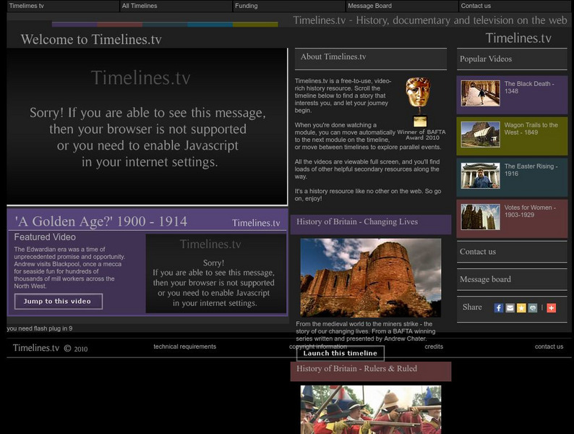Click the Launch this timeline button
This screenshot has width=574, height=434.
pos(340,354)
